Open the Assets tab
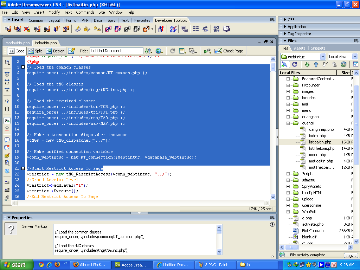Image resolution: width=360 pixels, height=270 pixels. tap(300, 48)
